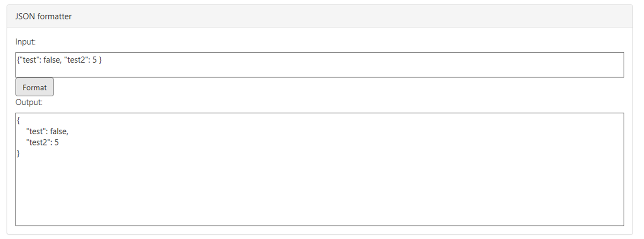644x239 pixels.
Task: Click the Format button
Action: click(34, 87)
